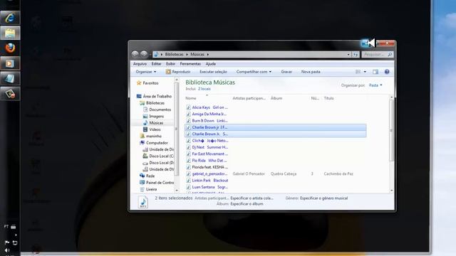Open the Ferramentas menu
The image size is (456, 256).
pos(190,64)
